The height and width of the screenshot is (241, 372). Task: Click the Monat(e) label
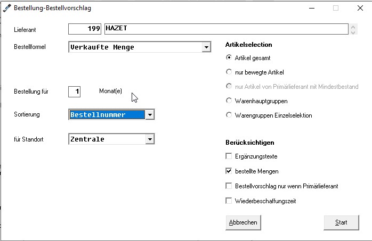110,91
